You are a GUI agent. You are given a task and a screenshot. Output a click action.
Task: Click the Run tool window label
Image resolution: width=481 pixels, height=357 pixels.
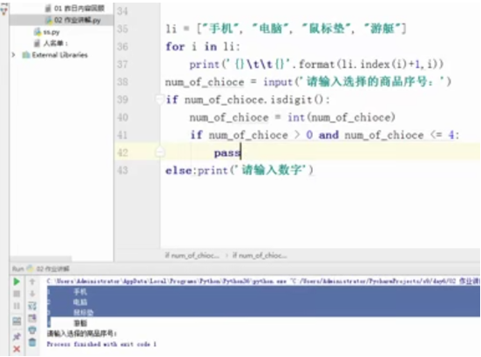click(17, 269)
